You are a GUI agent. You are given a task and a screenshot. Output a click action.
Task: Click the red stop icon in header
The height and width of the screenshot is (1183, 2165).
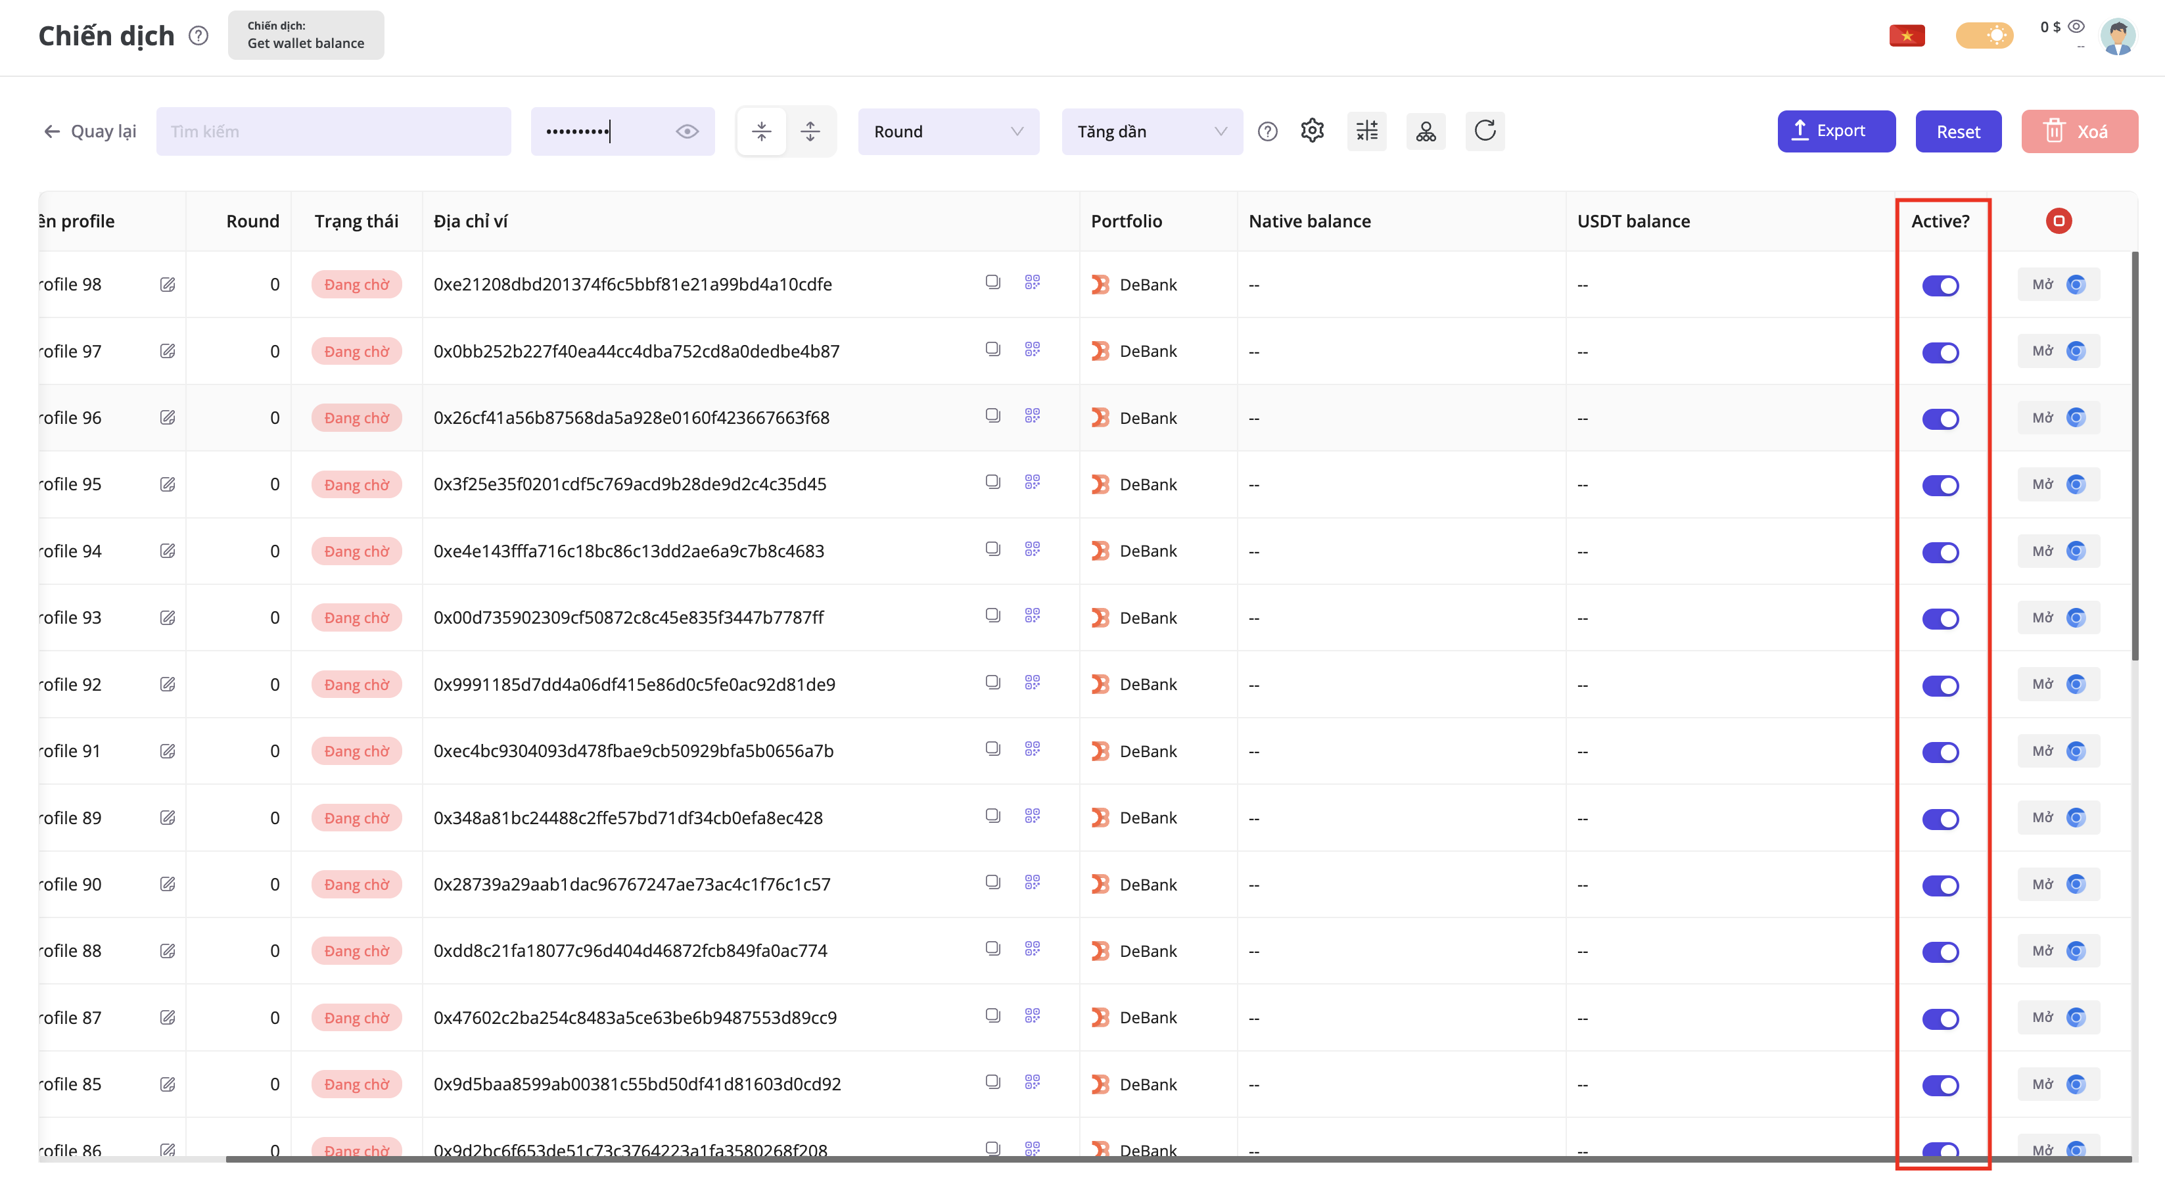click(2059, 221)
